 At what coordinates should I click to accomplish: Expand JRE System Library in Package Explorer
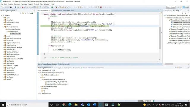(x=40, y=75)
